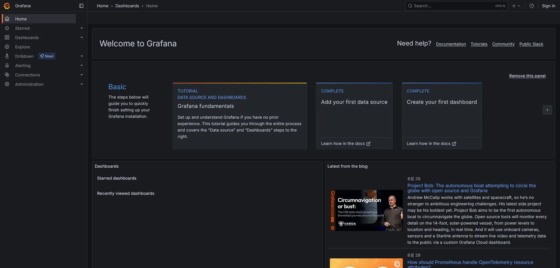The height and width of the screenshot is (268, 560).
Task: Open the help question mark icon
Action: 532,6
